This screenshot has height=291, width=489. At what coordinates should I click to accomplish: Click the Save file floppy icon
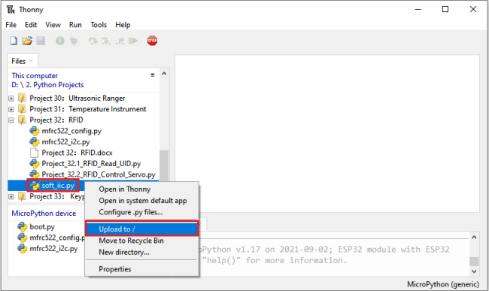point(41,41)
